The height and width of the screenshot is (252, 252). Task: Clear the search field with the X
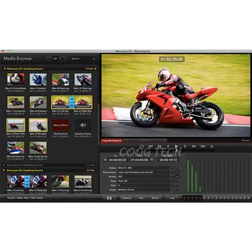click(94, 58)
